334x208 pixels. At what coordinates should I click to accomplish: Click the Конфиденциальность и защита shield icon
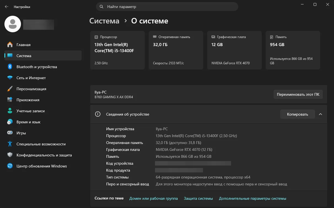coord(10,155)
